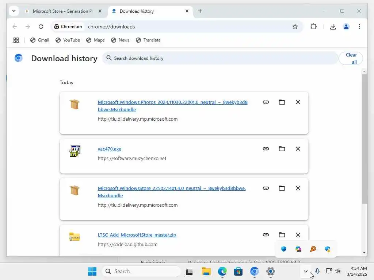Copy download link for Microsoft.Windows.Photos Msixbundle

click(266, 102)
